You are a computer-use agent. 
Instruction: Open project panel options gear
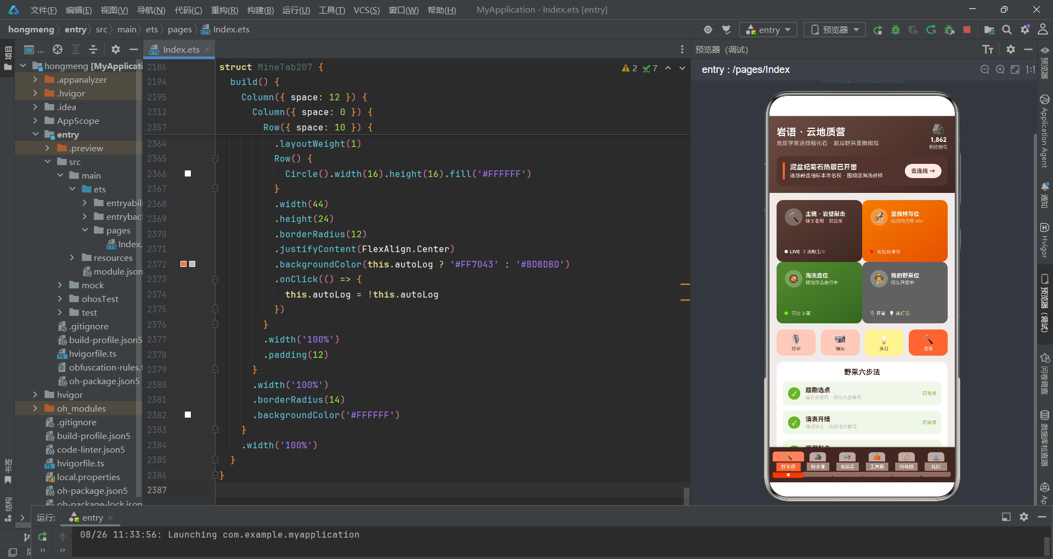(116, 49)
